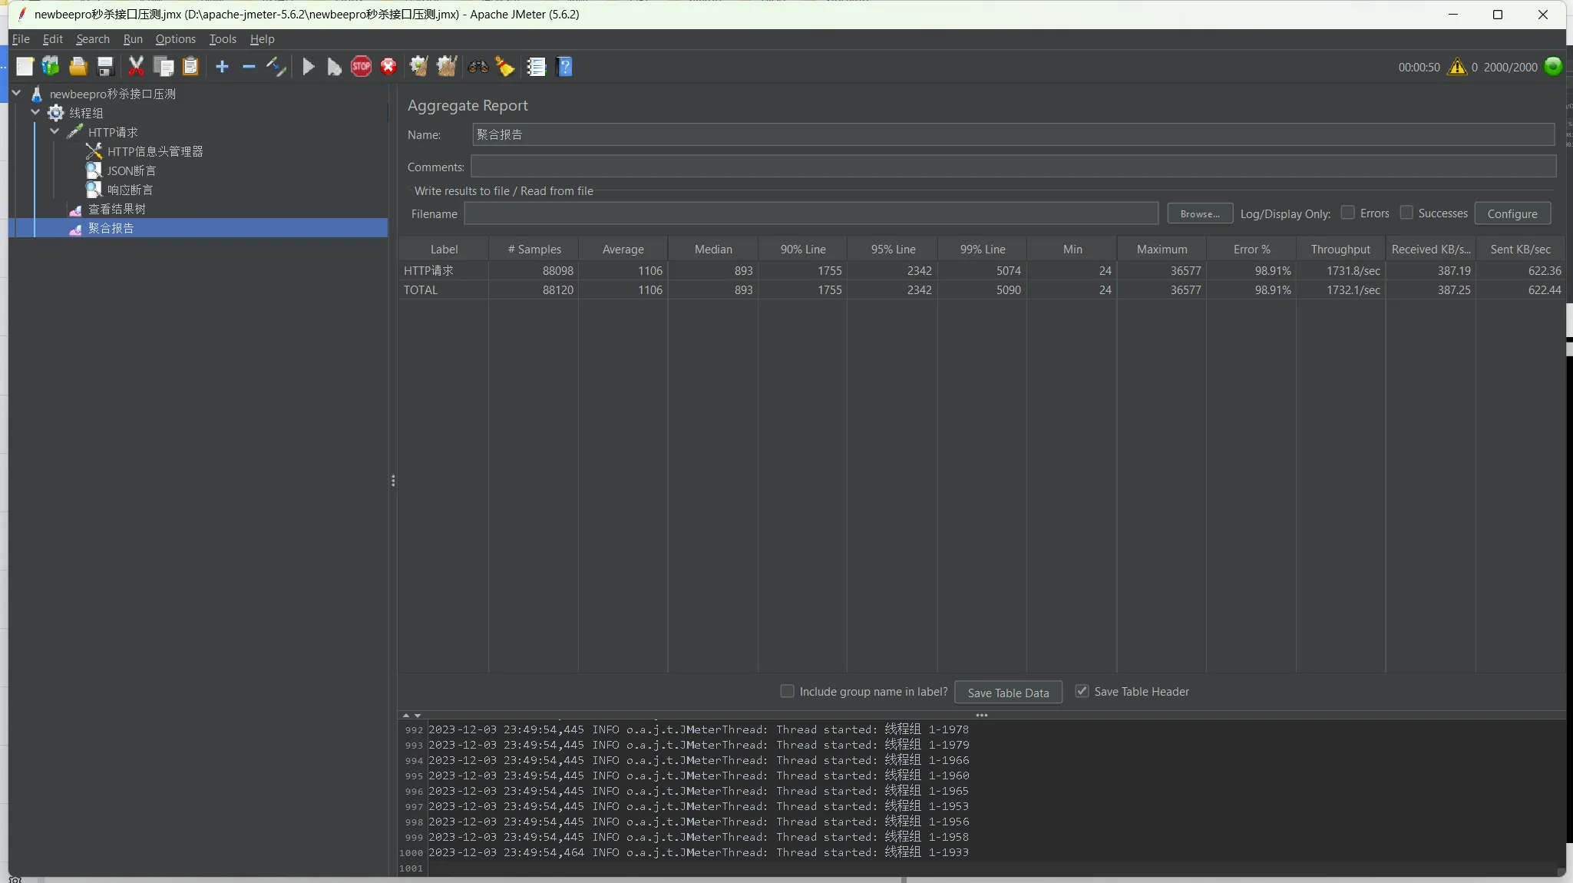This screenshot has width=1573, height=883.
Task: Check Include group name in label
Action: (787, 691)
